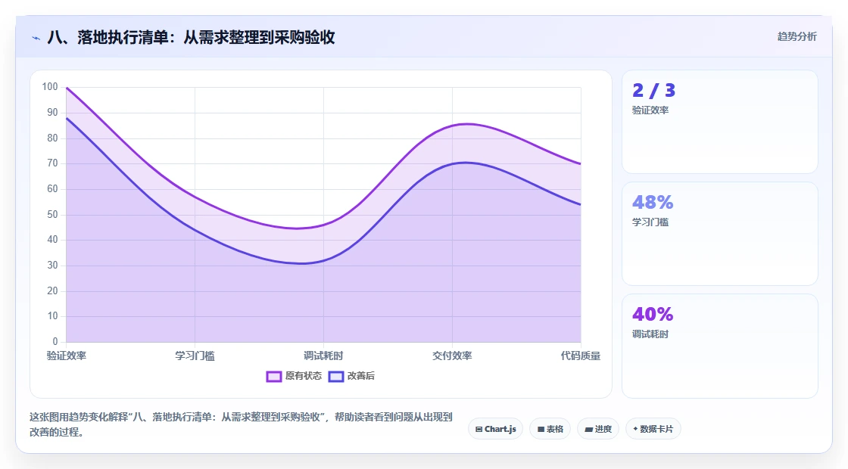
Task: Toggle the 原有状态 legend series
Action: (294, 376)
